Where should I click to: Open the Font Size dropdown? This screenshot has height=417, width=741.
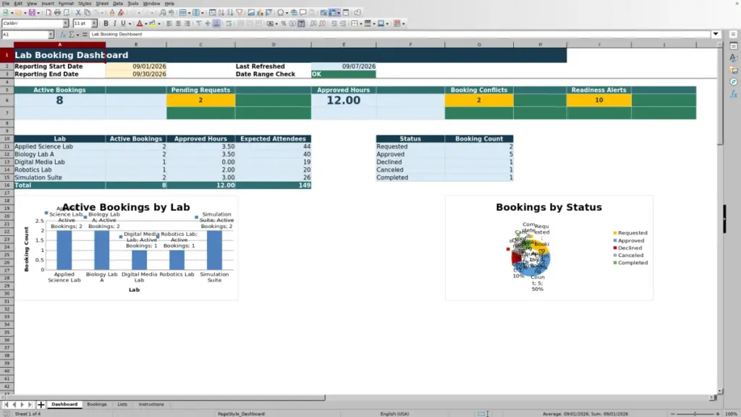click(x=94, y=23)
